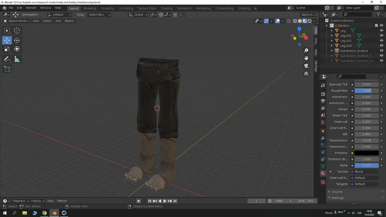This screenshot has height=217, width=386.
Task: Open Chrome from the Windows taskbar
Action: tap(44, 213)
